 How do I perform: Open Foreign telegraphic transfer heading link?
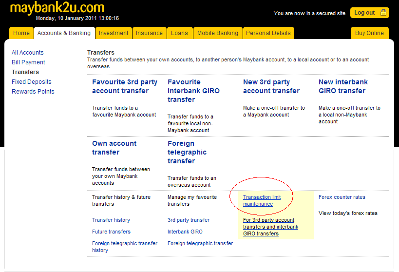(187, 152)
